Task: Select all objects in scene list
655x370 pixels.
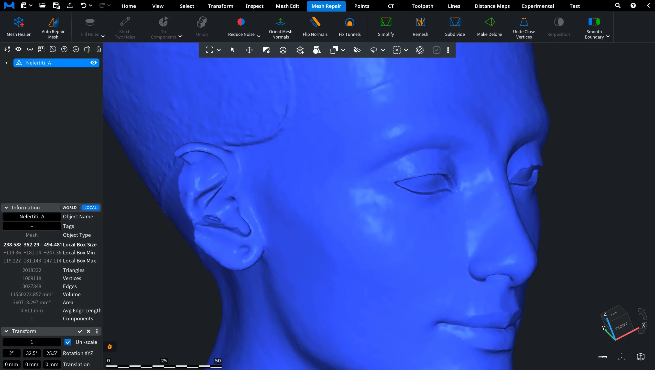Action: pyautogui.click(x=41, y=49)
